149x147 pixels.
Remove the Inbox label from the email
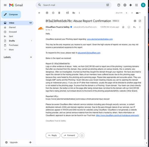point(118,21)
